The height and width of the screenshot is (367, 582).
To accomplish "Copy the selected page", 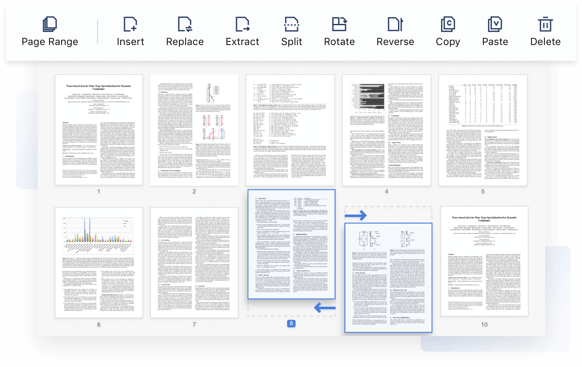I will (x=448, y=32).
